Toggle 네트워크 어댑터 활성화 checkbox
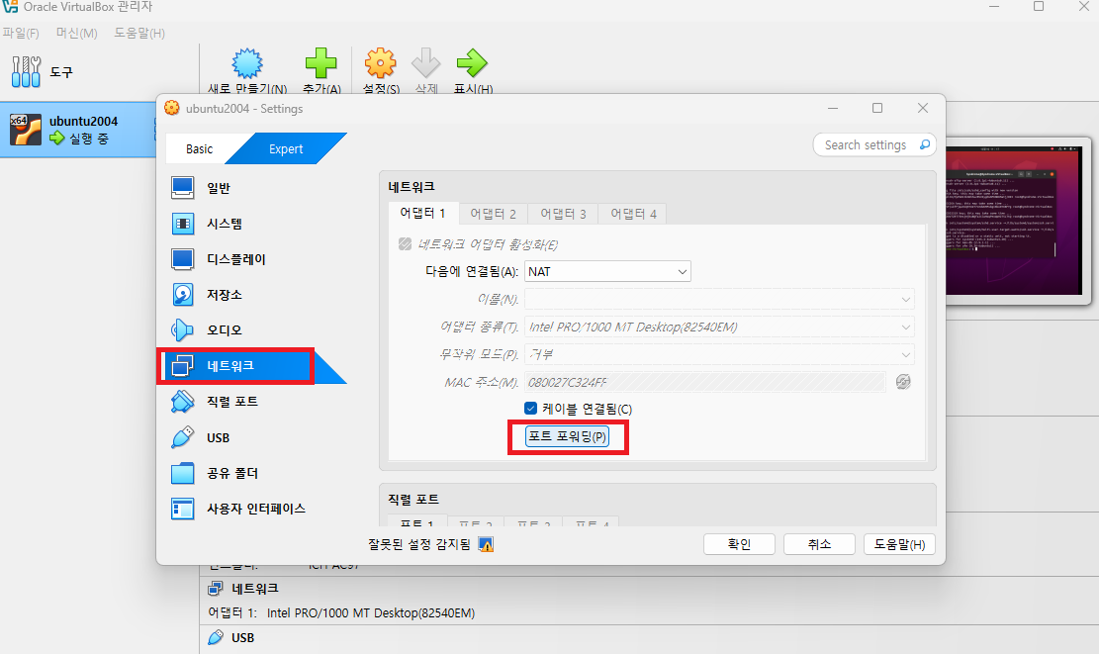Image resolution: width=1099 pixels, height=654 pixels. [x=405, y=244]
